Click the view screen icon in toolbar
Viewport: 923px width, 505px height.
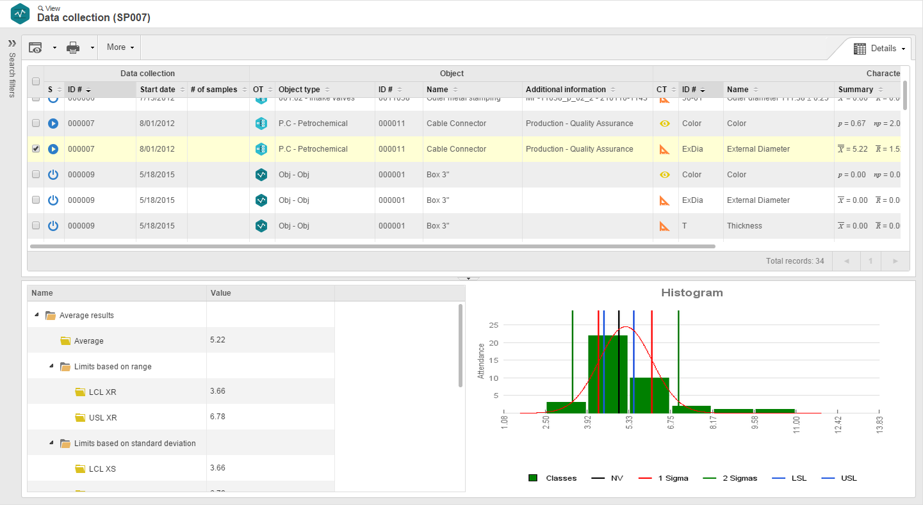[x=35, y=47]
